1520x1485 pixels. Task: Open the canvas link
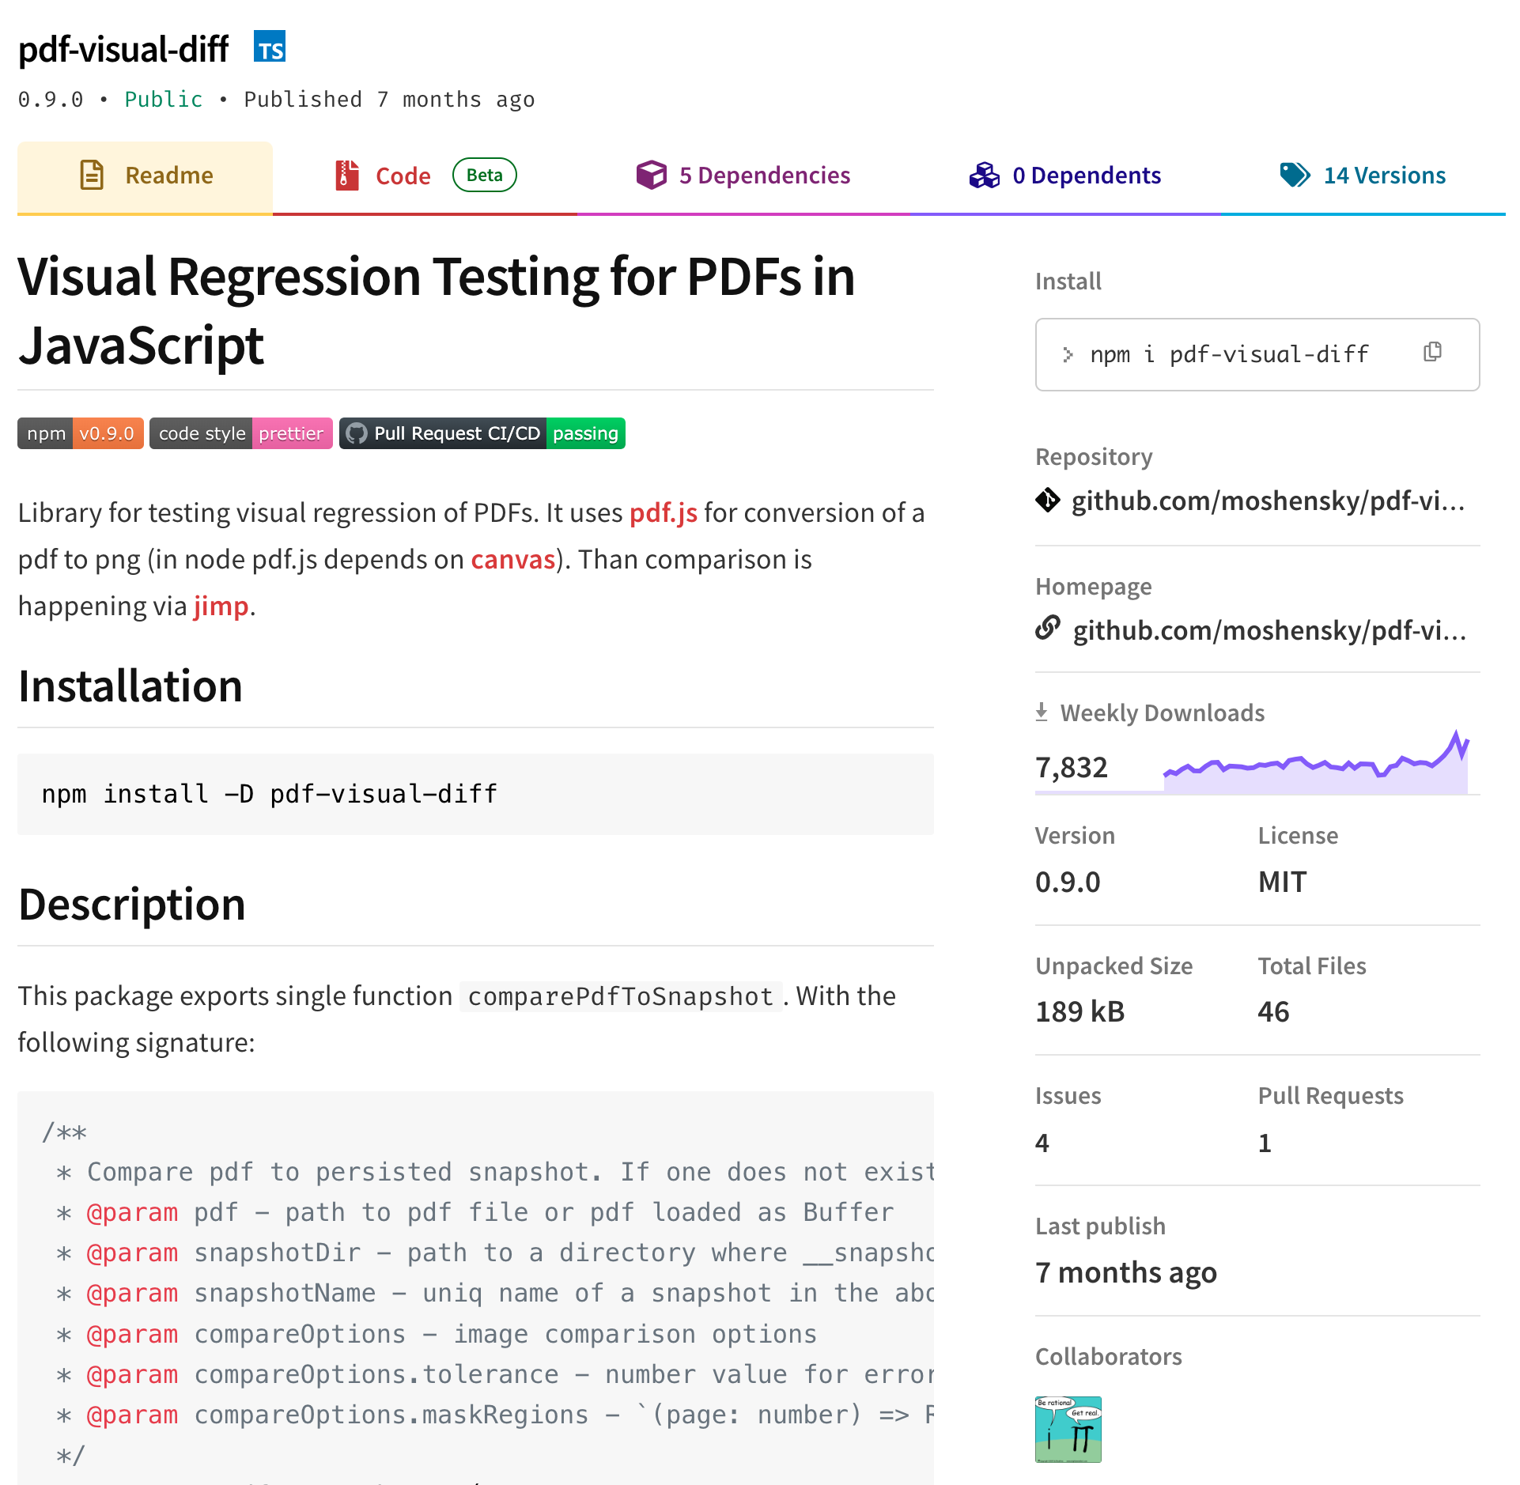513,559
